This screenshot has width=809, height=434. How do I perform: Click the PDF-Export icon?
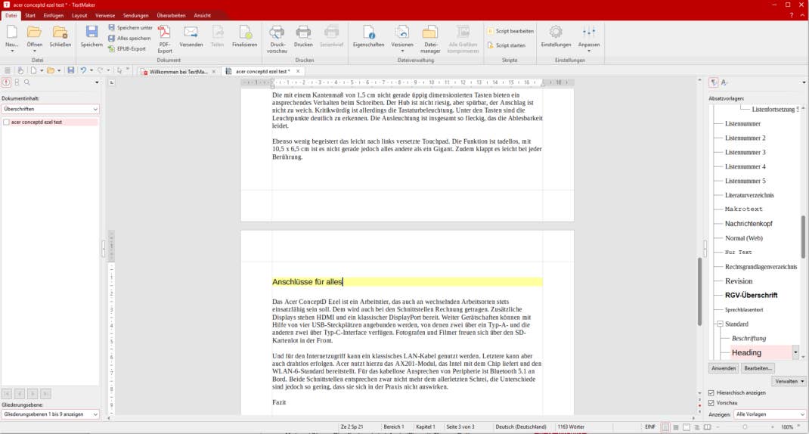click(165, 32)
